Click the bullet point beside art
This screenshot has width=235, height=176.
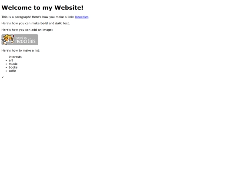click(6, 60)
